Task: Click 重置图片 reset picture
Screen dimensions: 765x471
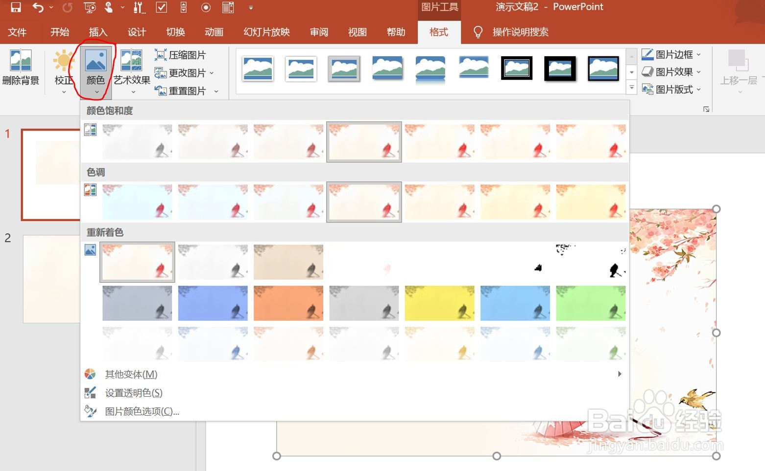Action: pos(180,91)
